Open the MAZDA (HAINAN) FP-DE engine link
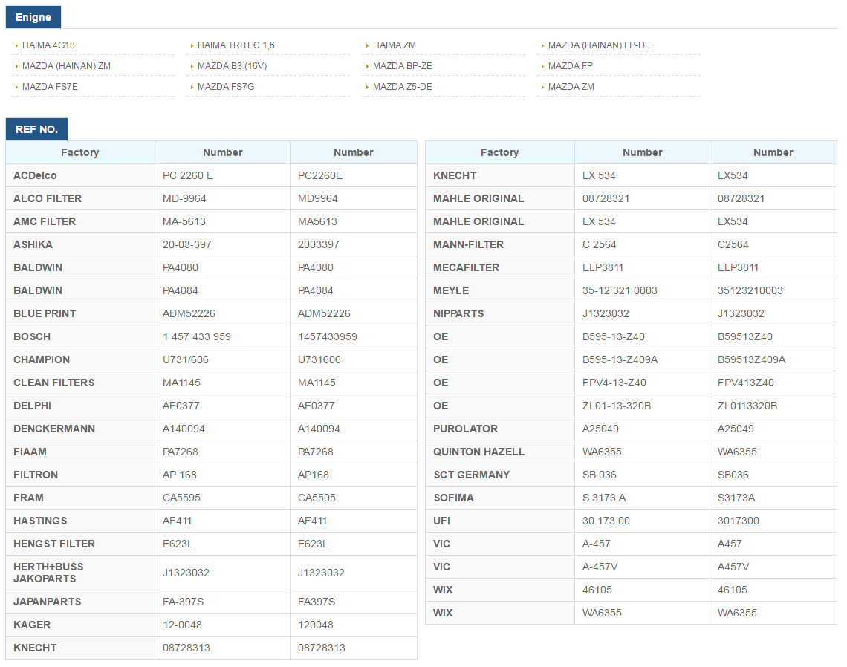Screen dimensions: 847x667 tap(599, 45)
